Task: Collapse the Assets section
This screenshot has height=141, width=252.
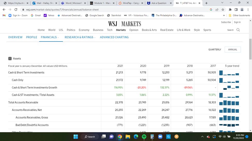Action: coord(10,59)
